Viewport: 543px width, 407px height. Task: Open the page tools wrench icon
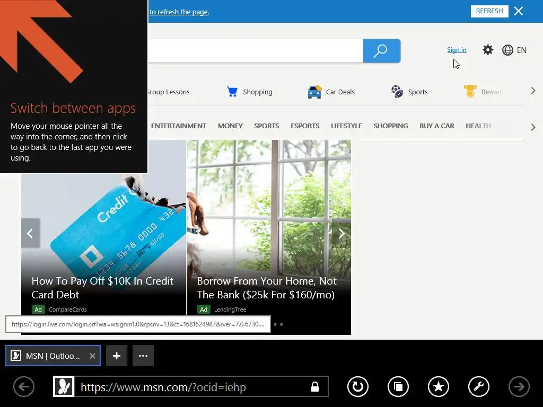(479, 386)
